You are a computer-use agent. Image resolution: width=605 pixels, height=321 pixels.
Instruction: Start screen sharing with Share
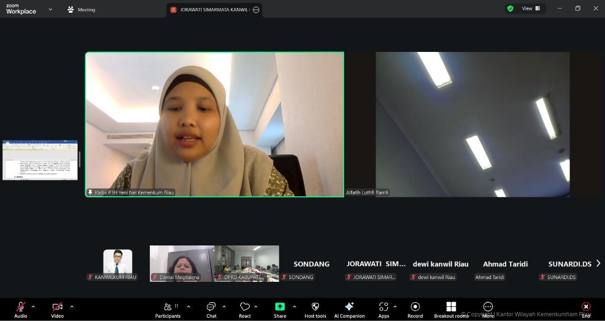pyautogui.click(x=280, y=309)
